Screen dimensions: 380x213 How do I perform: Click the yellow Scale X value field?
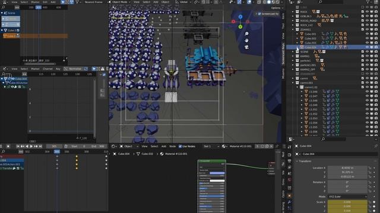[347, 202]
